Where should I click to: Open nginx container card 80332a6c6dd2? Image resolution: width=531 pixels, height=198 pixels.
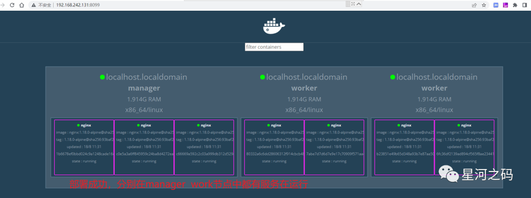point(274,147)
